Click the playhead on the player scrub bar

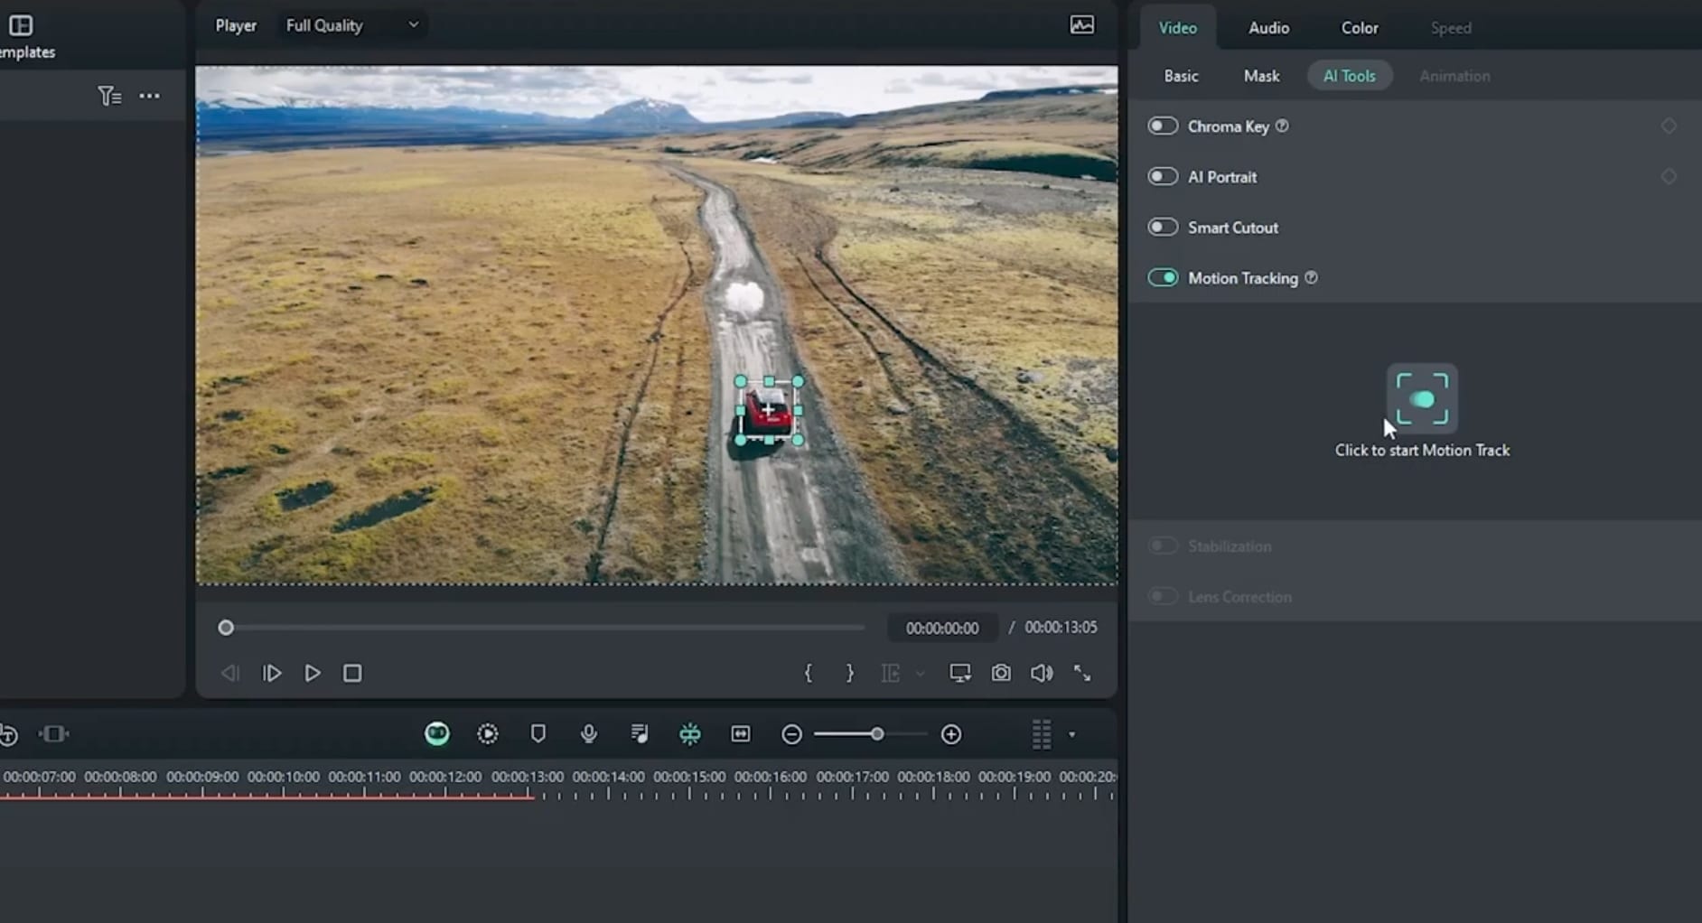(x=226, y=628)
